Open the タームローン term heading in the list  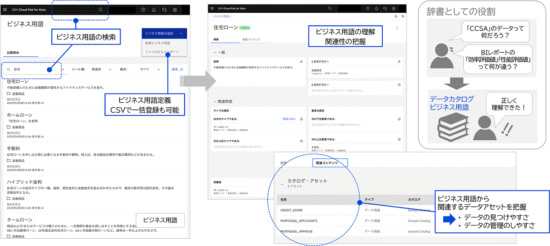click(x=20, y=219)
